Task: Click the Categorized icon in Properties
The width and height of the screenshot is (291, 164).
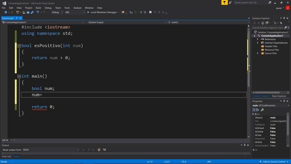Action: point(254,110)
